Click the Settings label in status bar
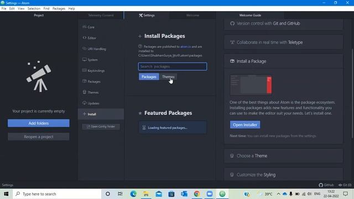Image resolution: width=354 pixels, height=199 pixels. 7,185
